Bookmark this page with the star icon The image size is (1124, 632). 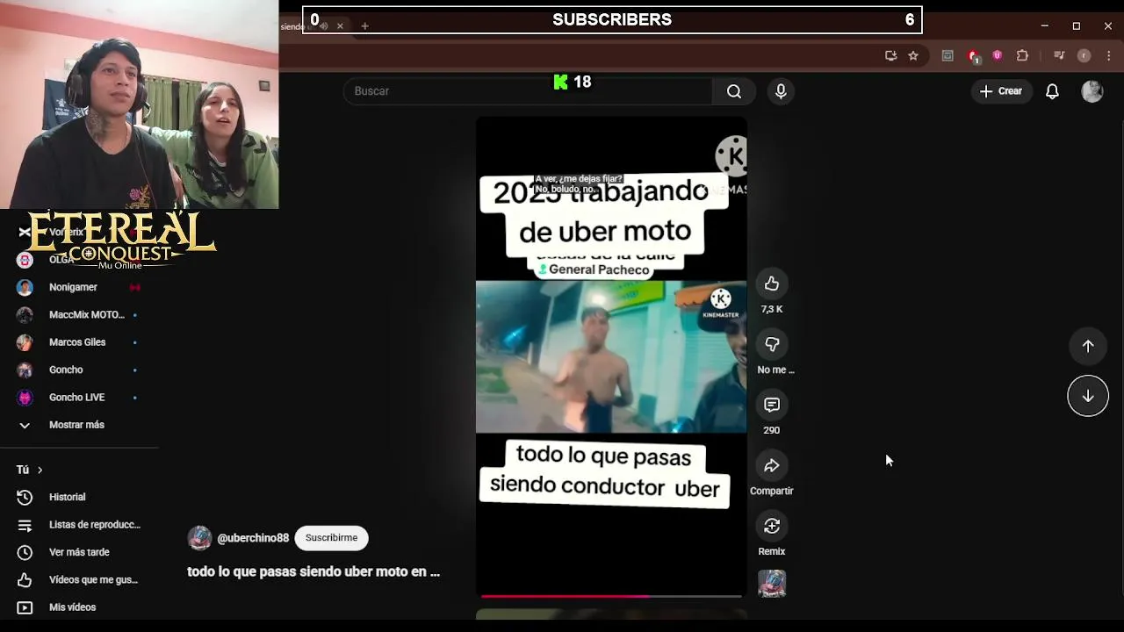click(913, 55)
